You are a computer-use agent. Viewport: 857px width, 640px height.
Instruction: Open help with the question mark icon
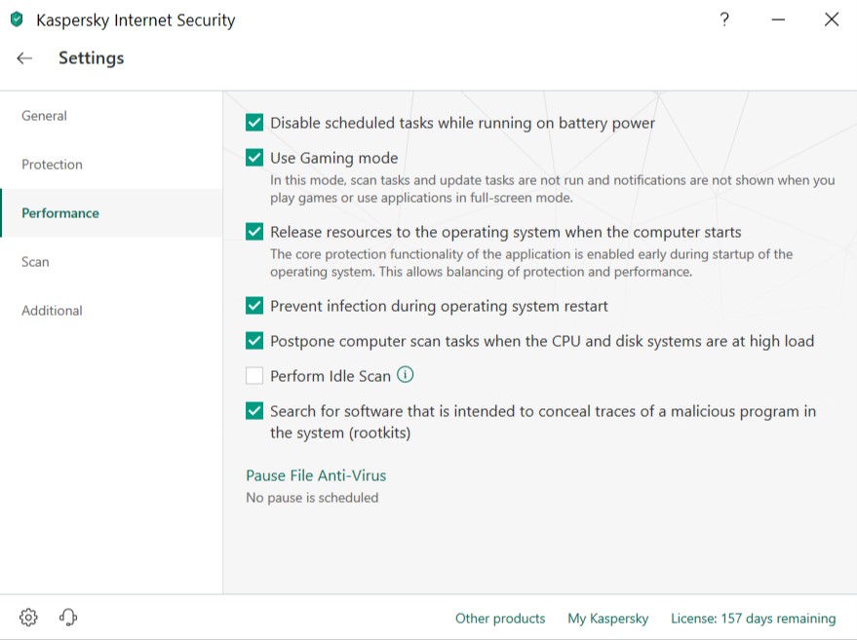(724, 19)
